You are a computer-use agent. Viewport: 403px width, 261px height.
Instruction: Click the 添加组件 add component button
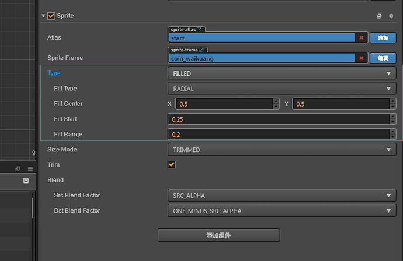(x=218, y=235)
